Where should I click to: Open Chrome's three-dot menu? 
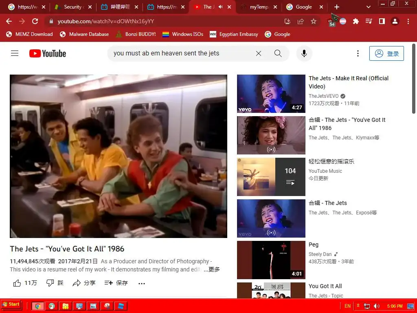click(408, 21)
